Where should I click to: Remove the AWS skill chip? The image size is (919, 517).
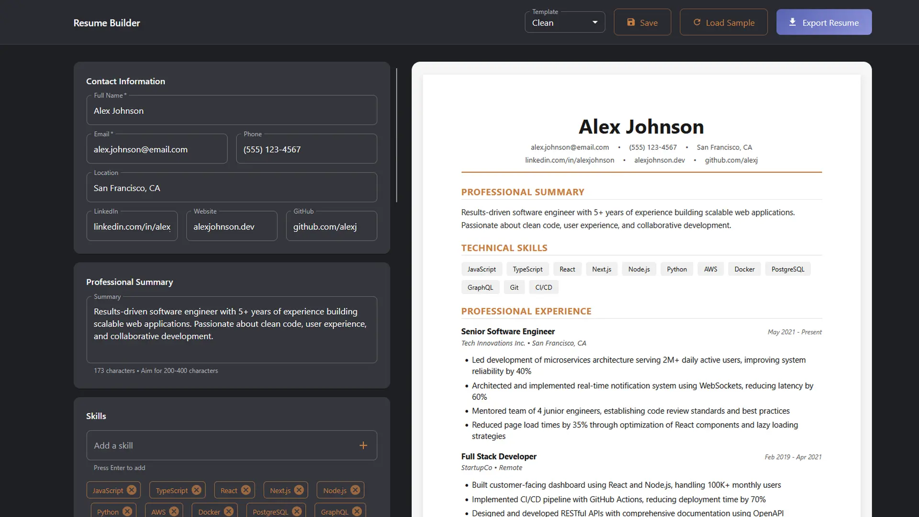(x=173, y=511)
